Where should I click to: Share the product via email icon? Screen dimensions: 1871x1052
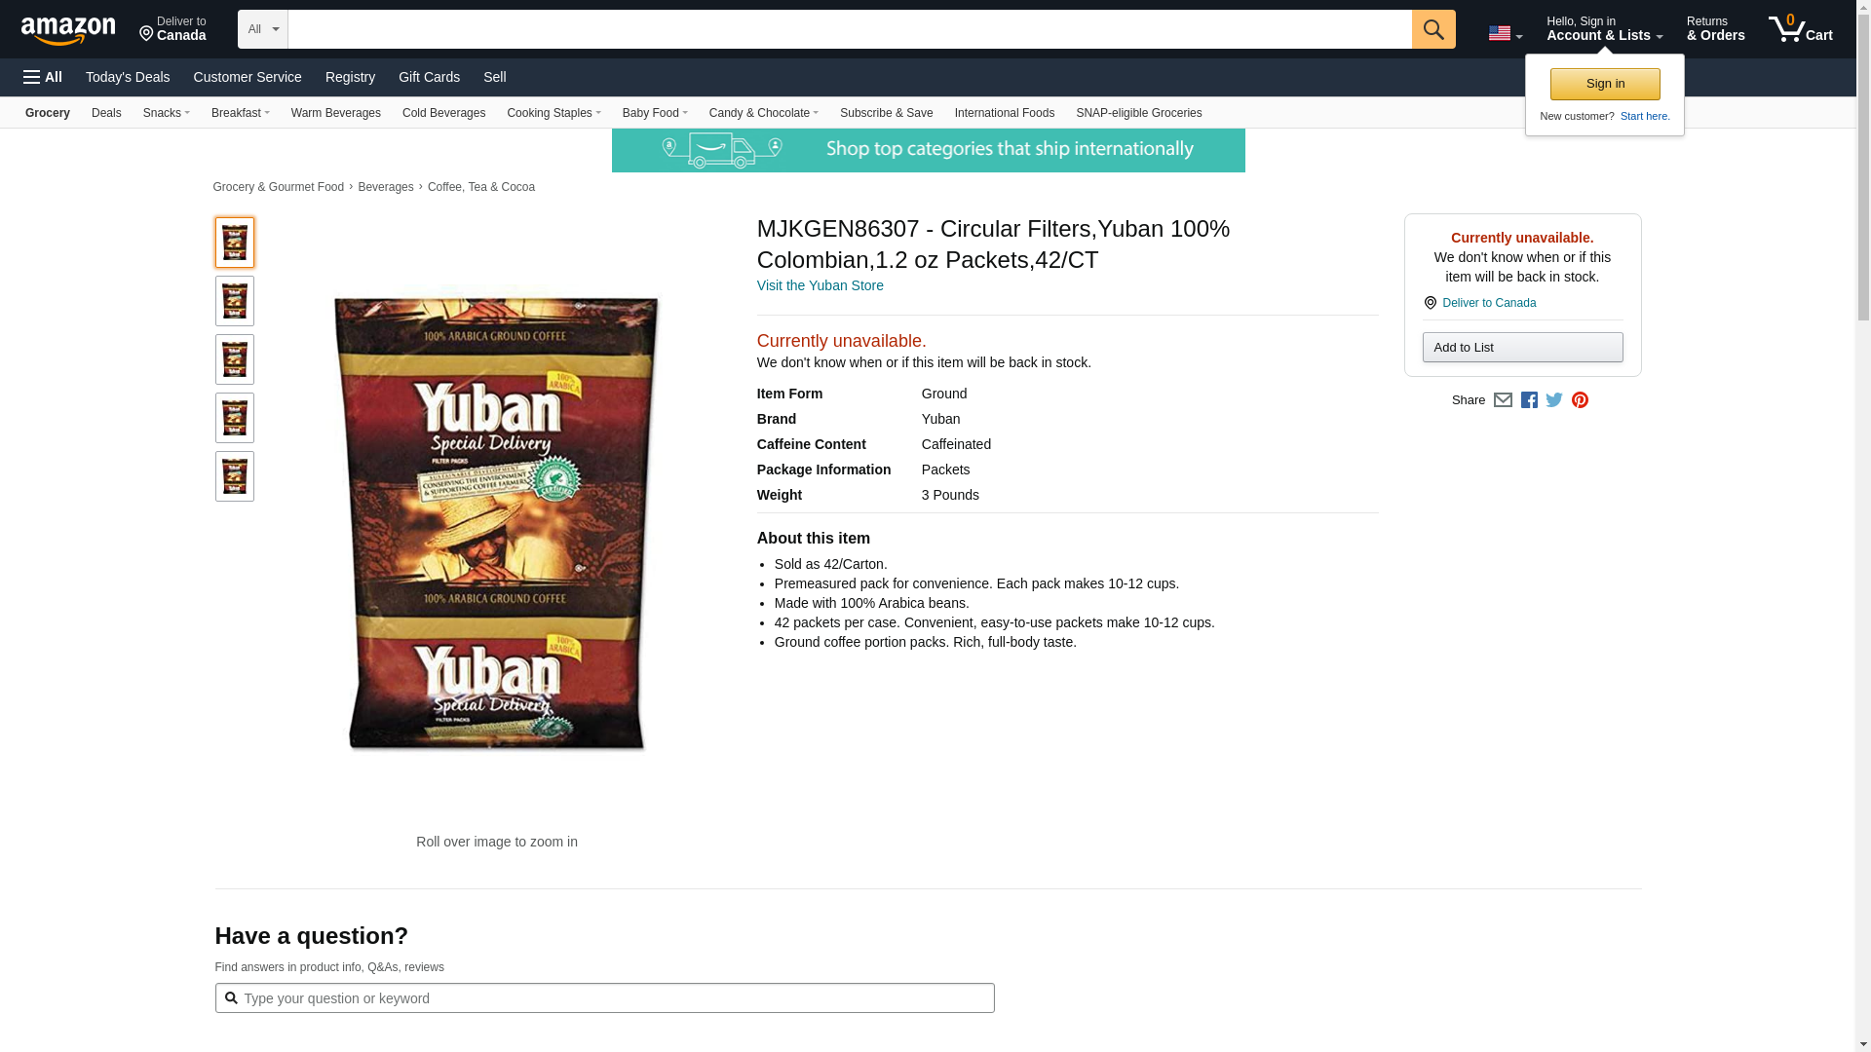(x=1503, y=400)
